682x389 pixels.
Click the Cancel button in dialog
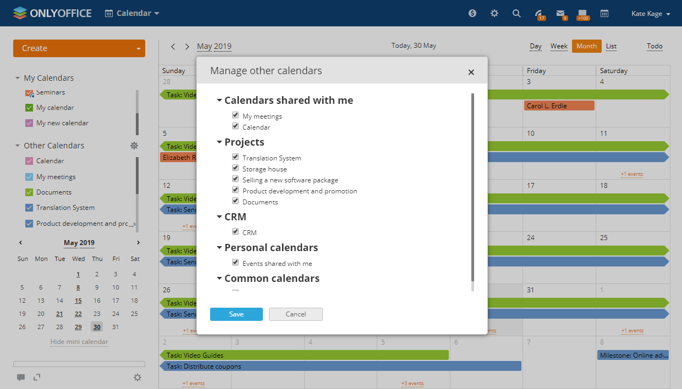point(296,314)
